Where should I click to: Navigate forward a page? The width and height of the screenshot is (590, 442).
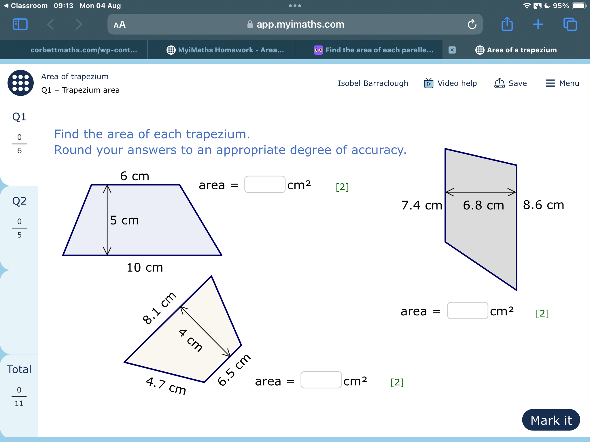tap(78, 24)
